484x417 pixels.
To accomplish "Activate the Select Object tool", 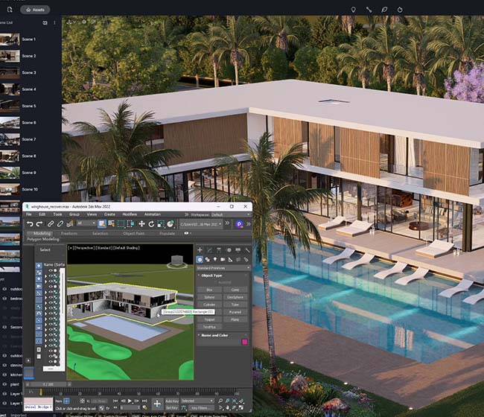I will (x=101, y=224).
